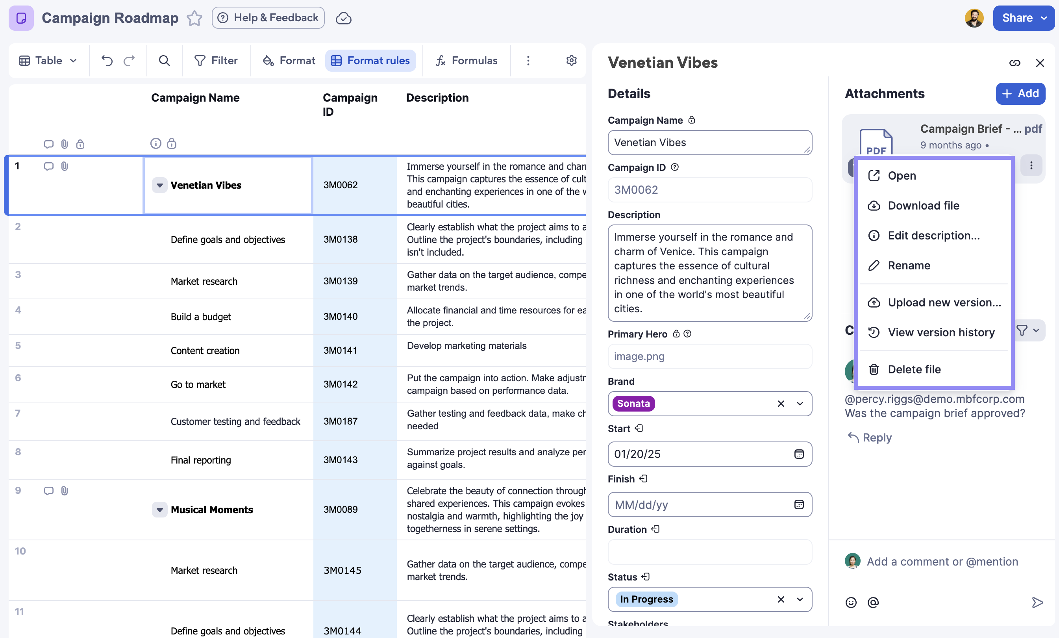
Task: Open attachments on row 9
Action: [x=65, y=491]
